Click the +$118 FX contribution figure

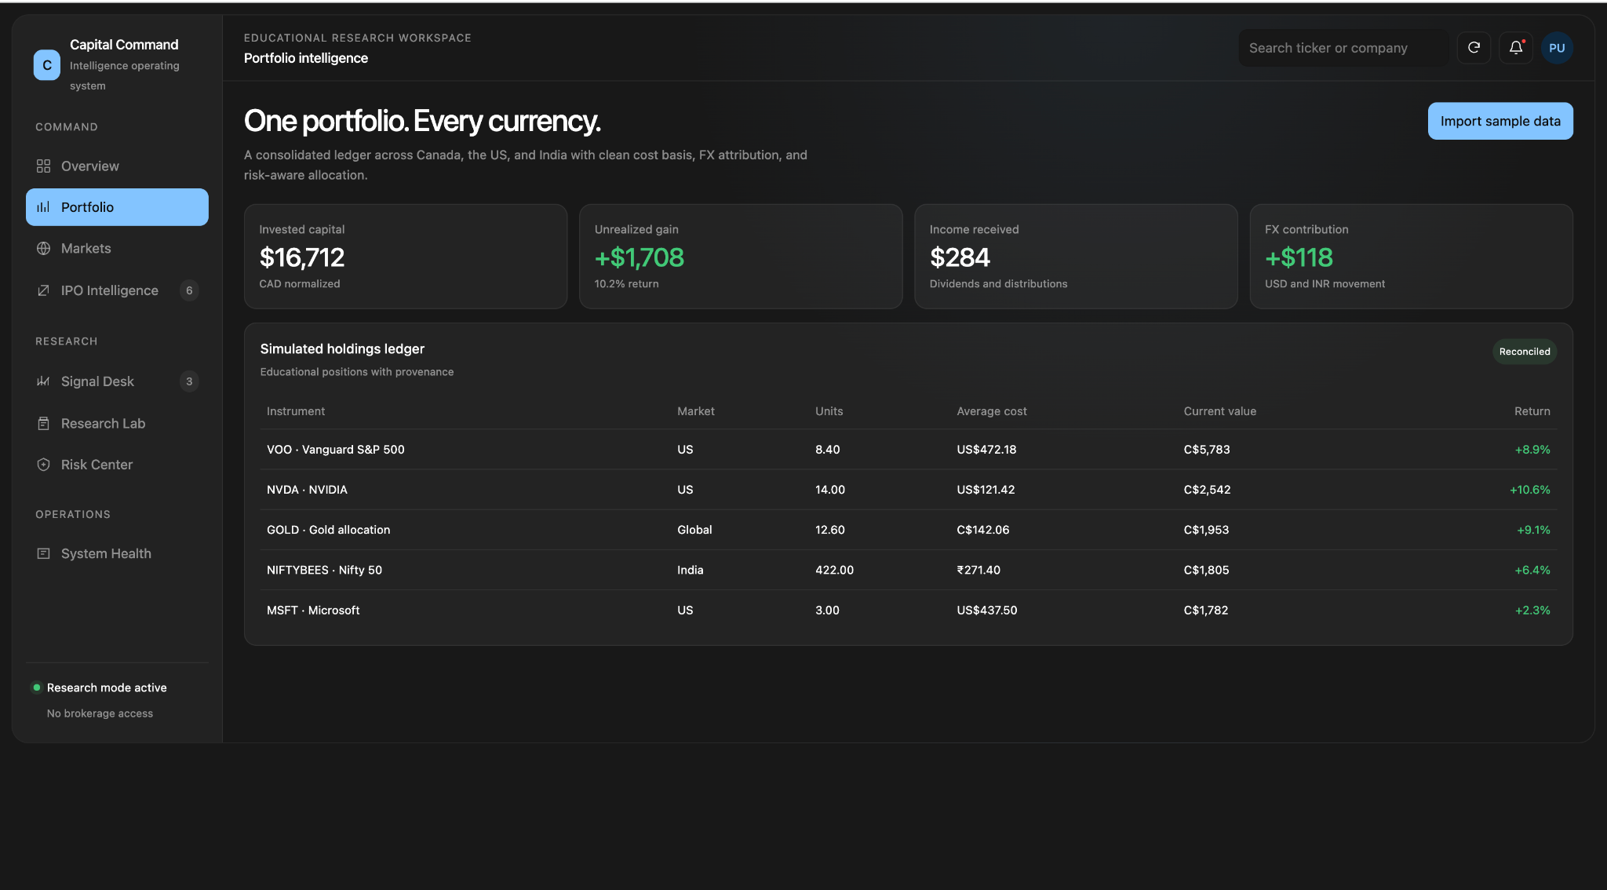point(1299,257)
